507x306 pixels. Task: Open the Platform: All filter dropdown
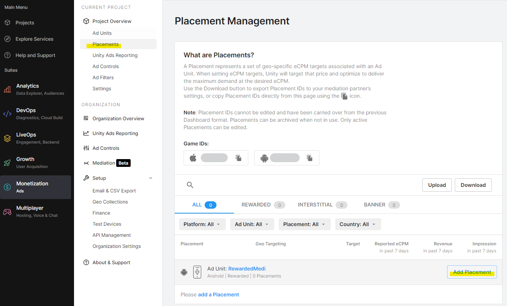202,224
